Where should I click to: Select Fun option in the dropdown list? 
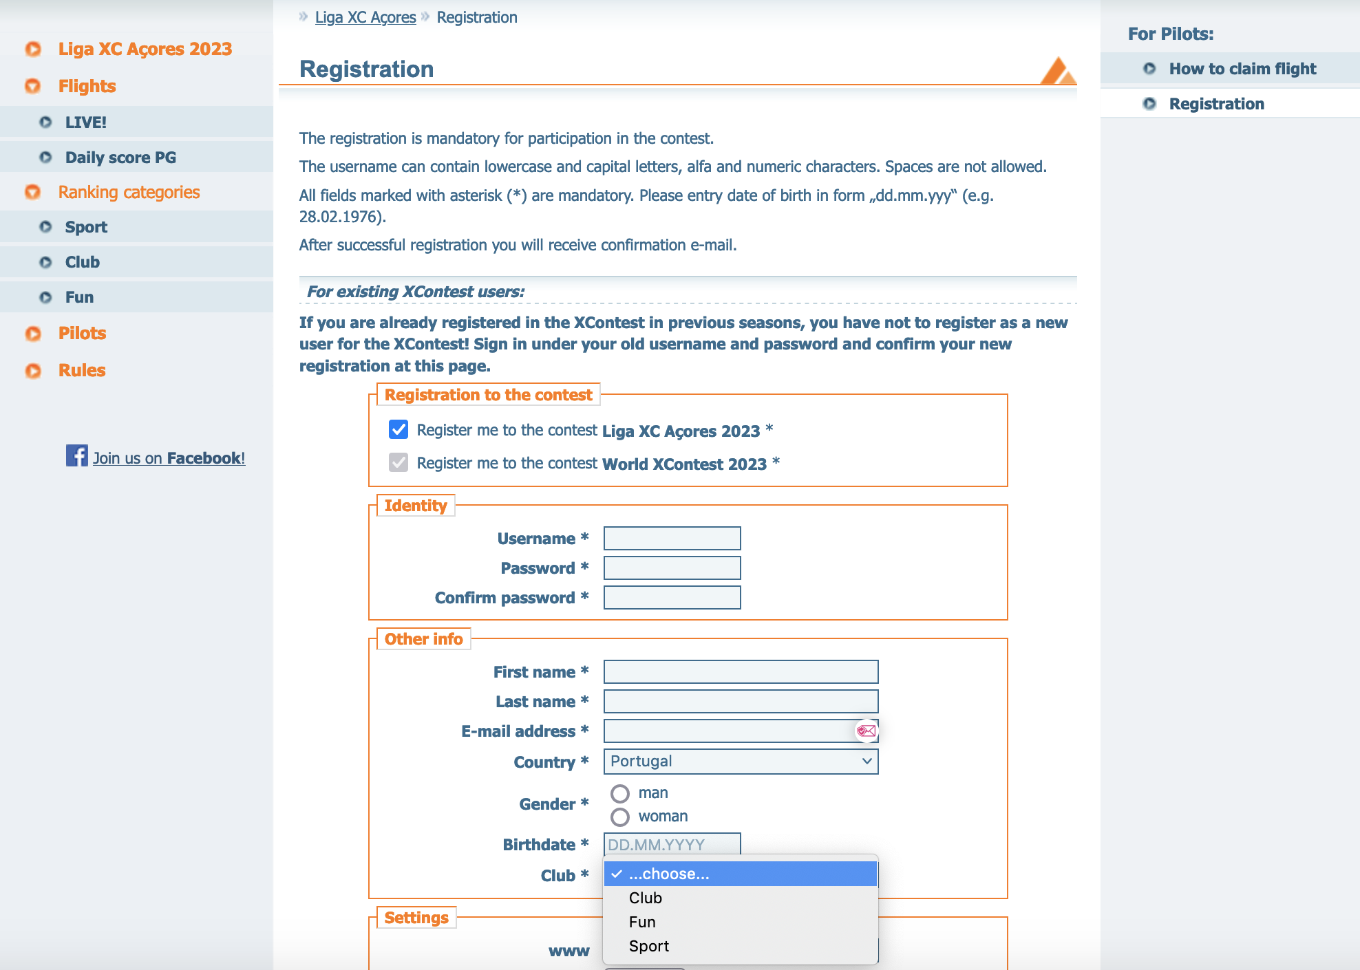pos(741,922)
